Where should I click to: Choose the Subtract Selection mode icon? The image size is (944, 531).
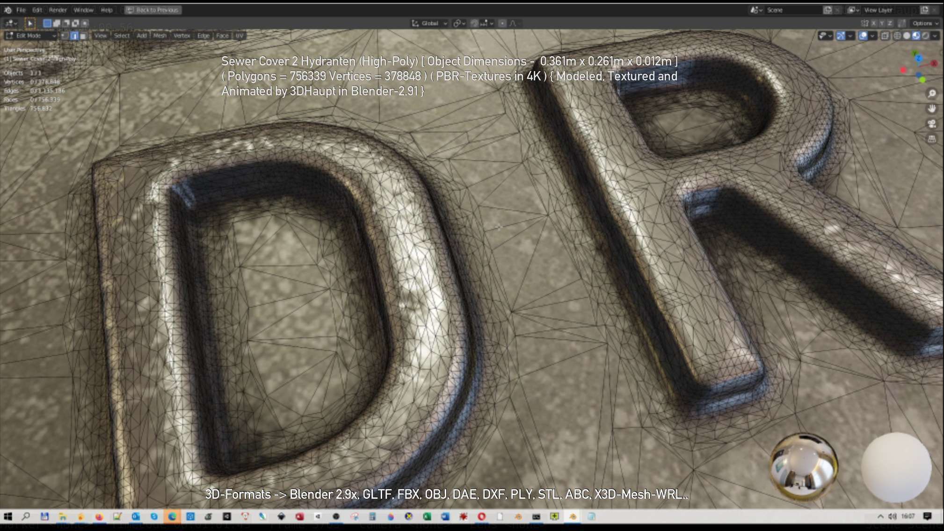(66, 23)
